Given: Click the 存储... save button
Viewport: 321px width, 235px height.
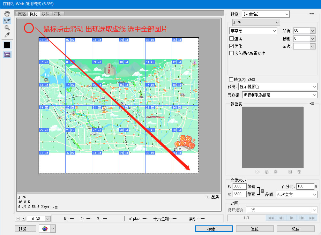Looking at the screenshot, I should coord(214,229).
